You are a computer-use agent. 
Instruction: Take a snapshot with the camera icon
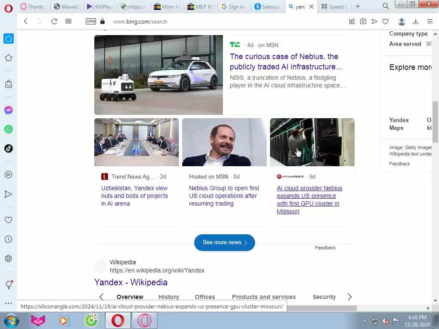tap(363, 21)
